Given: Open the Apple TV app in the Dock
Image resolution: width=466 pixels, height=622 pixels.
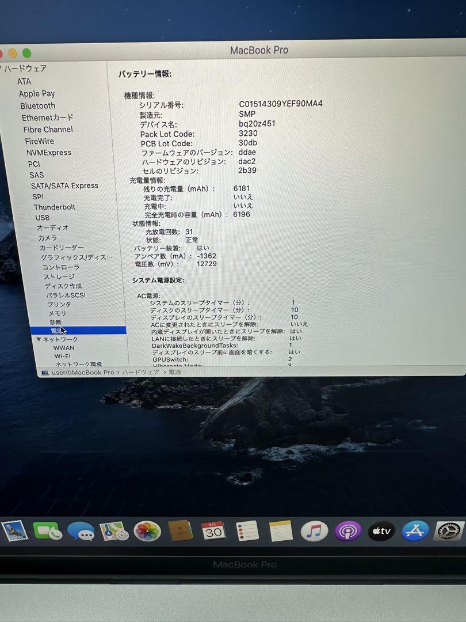Looking at the screenshot, I should pos(381,531).
